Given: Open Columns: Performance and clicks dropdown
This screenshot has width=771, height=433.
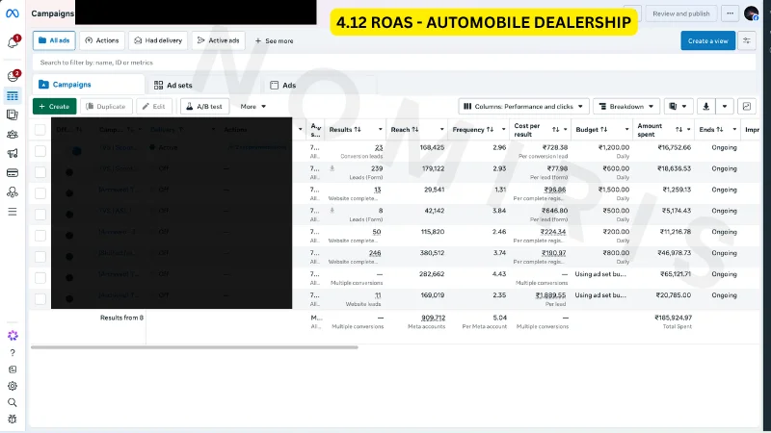Looking at the screenshot, I should click(x=523, y=107).
